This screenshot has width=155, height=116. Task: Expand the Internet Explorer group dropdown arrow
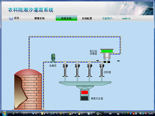[x=57, y=114]
